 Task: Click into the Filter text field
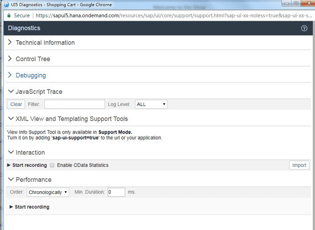coord(75,104)
